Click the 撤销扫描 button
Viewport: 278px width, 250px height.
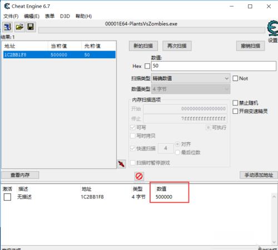click(x=250, y=46)
